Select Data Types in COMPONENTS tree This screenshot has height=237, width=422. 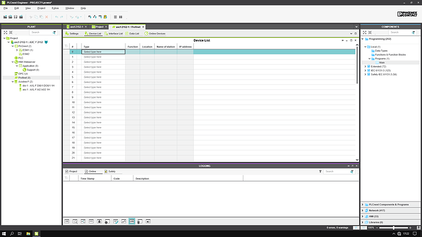tap(381, 51)
